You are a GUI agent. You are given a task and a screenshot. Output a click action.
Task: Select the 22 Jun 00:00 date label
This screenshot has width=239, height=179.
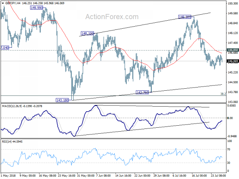pos(142,175)
